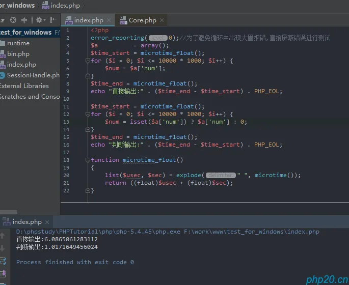Click the level parameter hint on line 2
This screenshot has width=349, height=285.
tap(158, 38)
